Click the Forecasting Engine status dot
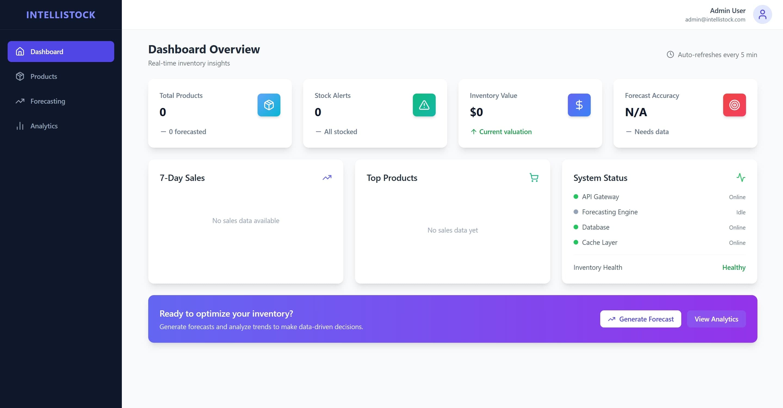Image resolution: width=783 pixels, height=408 pixels. point(575,212)
